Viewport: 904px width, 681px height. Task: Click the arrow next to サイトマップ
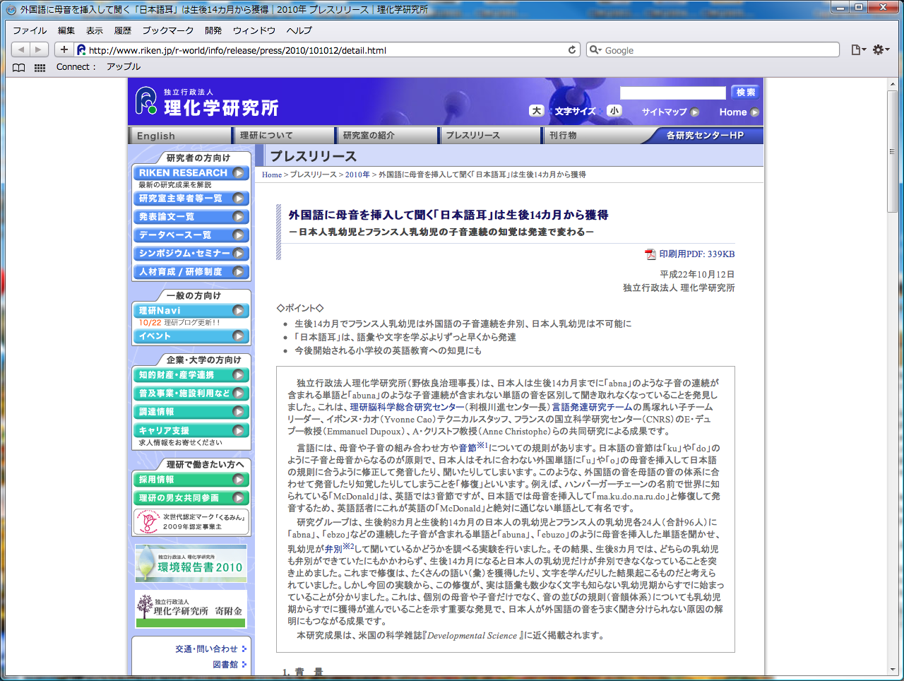(x=695, y=112)
